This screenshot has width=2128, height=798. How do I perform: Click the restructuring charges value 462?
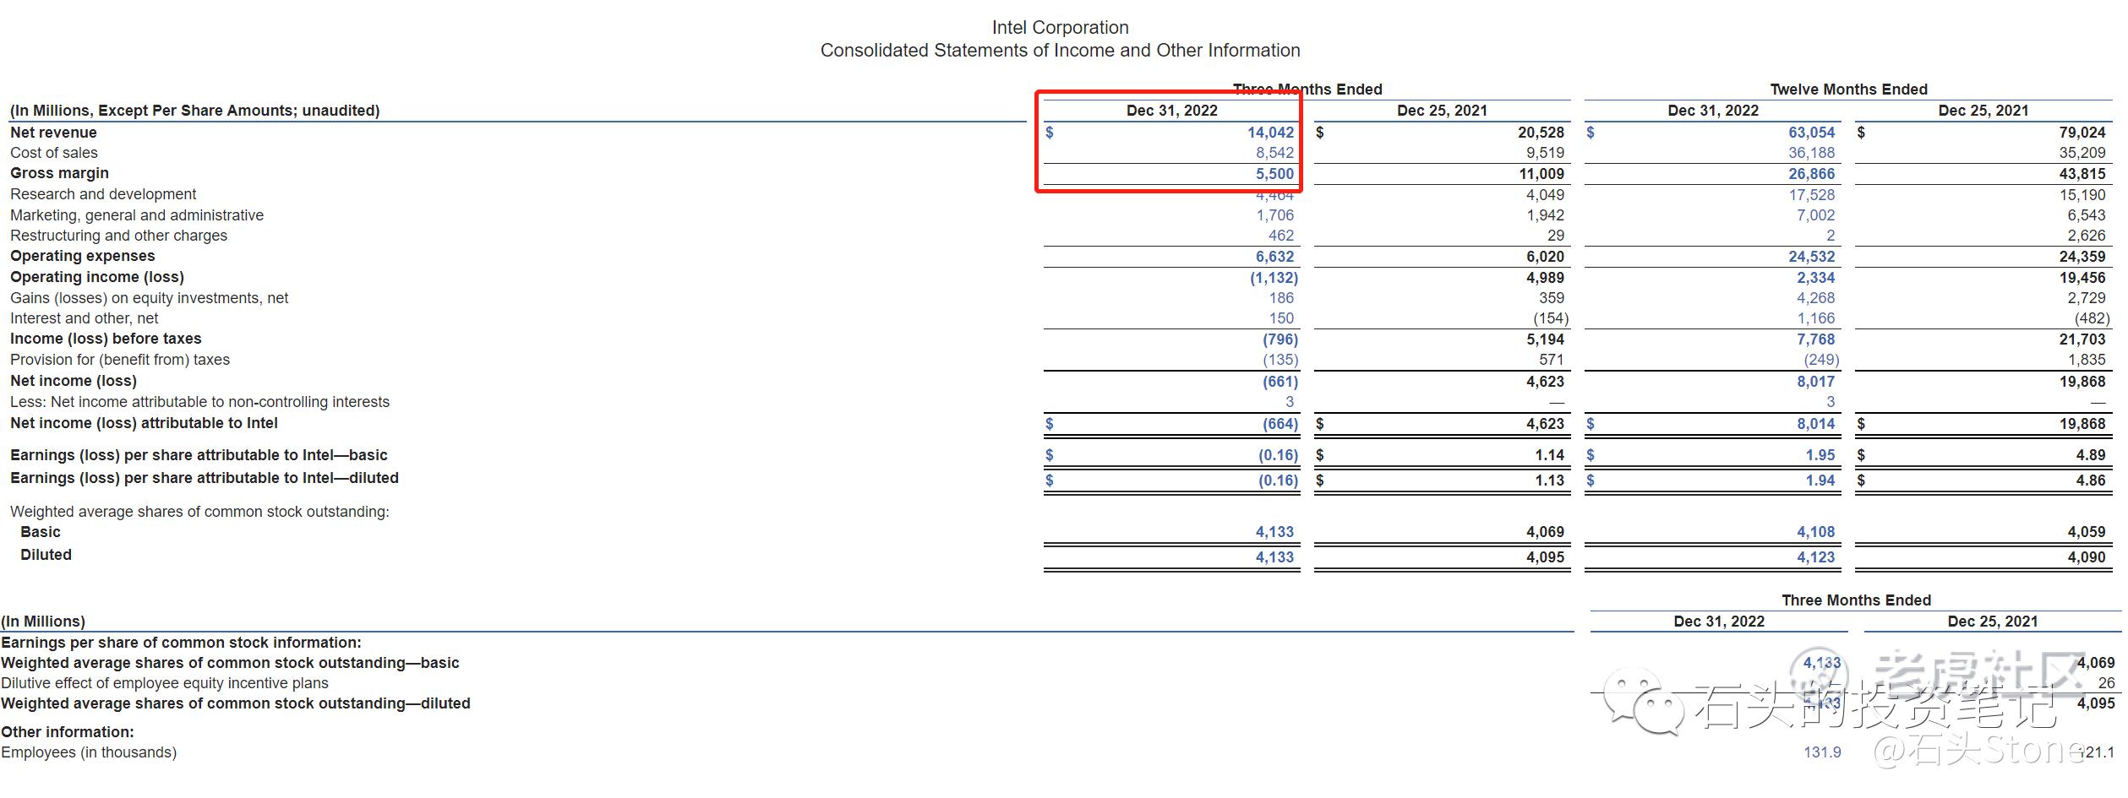tap(1280, 236)
